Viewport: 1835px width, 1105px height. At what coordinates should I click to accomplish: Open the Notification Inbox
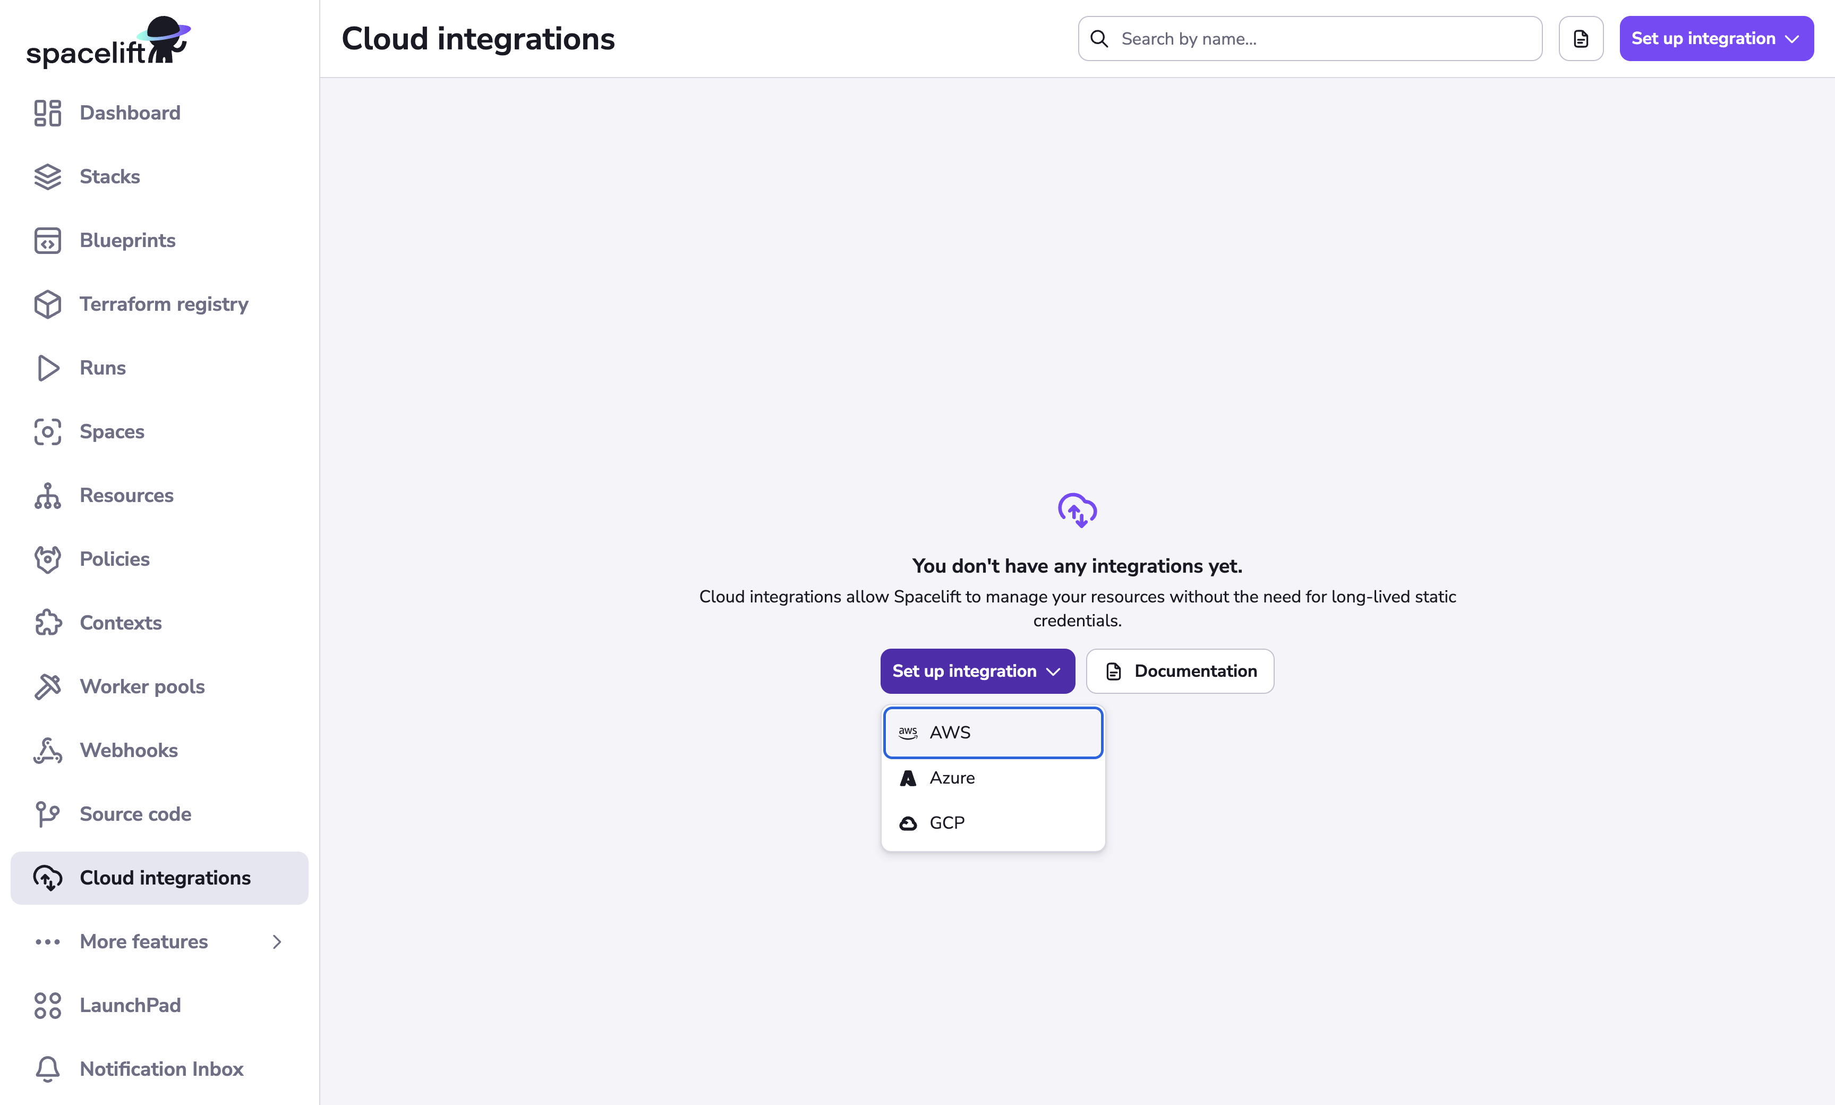point(161,1068)
